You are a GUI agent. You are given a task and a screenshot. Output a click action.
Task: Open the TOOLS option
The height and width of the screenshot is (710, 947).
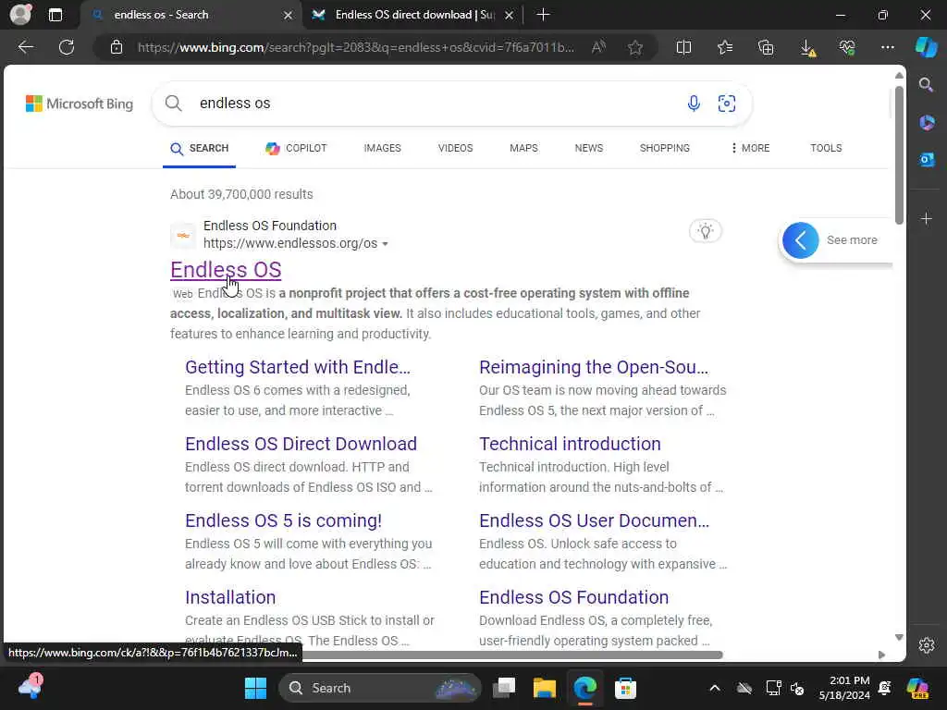(x=826, y=148)
